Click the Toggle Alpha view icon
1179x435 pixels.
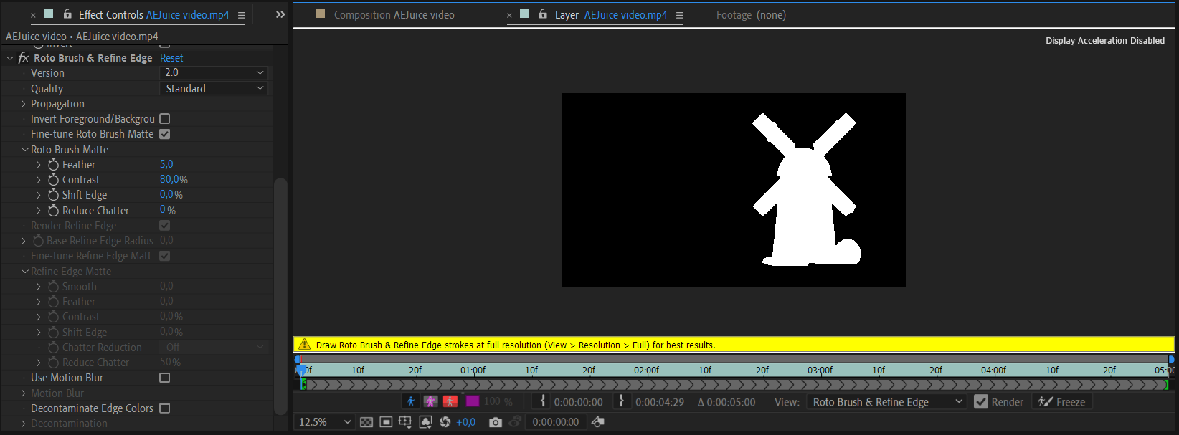pyautogui.click(x=411, y=402)
